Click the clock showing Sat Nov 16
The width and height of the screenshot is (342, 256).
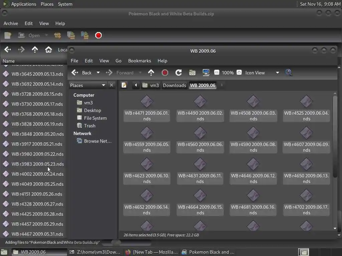click(320, 4)
